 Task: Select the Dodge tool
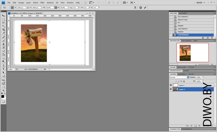coord(3,61)
